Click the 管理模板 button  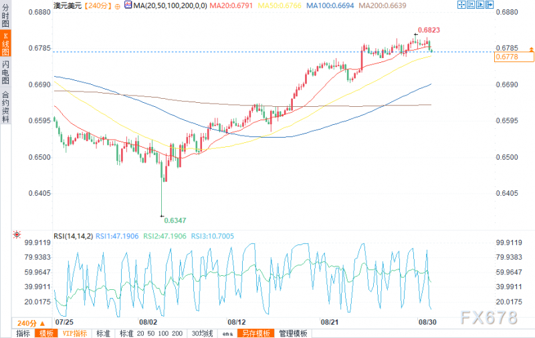(x=293, y=333)
